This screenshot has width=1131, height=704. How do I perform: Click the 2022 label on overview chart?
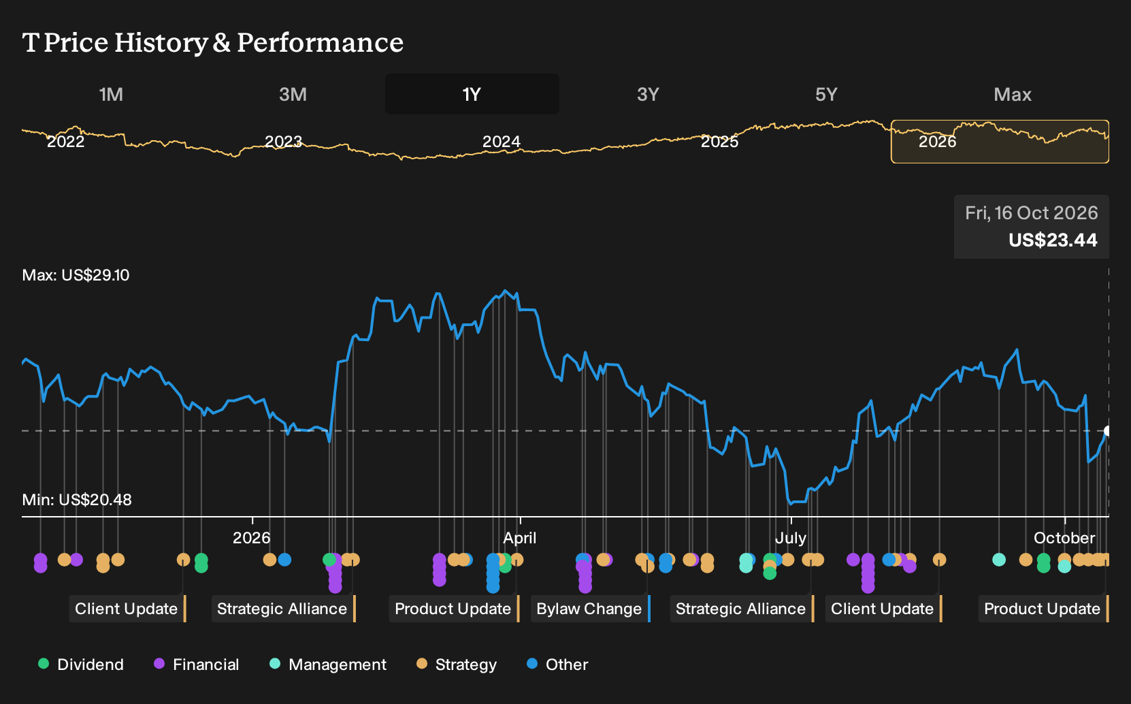pyautogui.click(x=66, y=142)
